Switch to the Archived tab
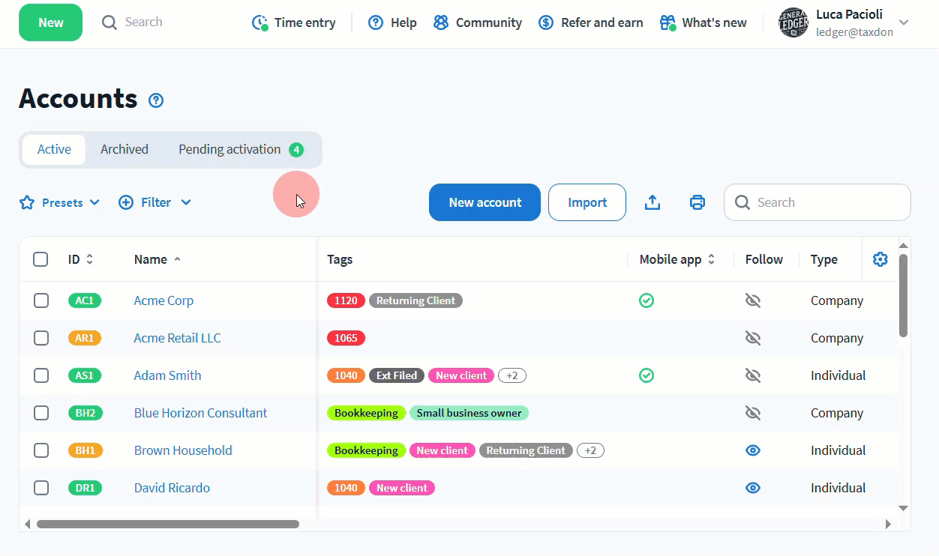This screenshot has height=556, width=939. [124, 149]
